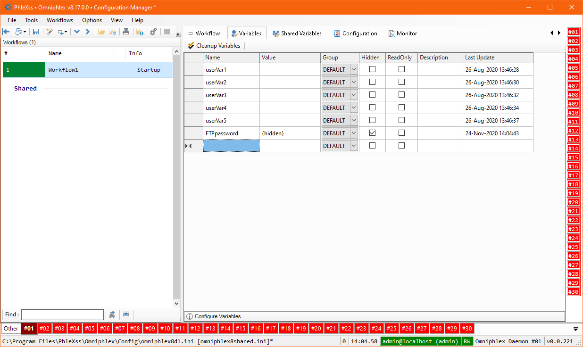
Task: Save configuration with the floppy disk icon
Action: tap(35, 32)
